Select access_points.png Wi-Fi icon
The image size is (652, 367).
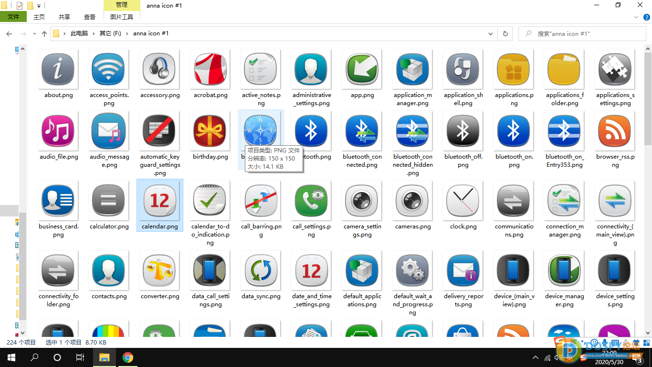coord(109,69)
